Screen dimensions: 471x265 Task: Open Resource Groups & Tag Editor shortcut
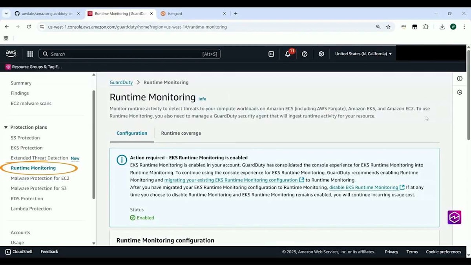[x=34, y=67]
